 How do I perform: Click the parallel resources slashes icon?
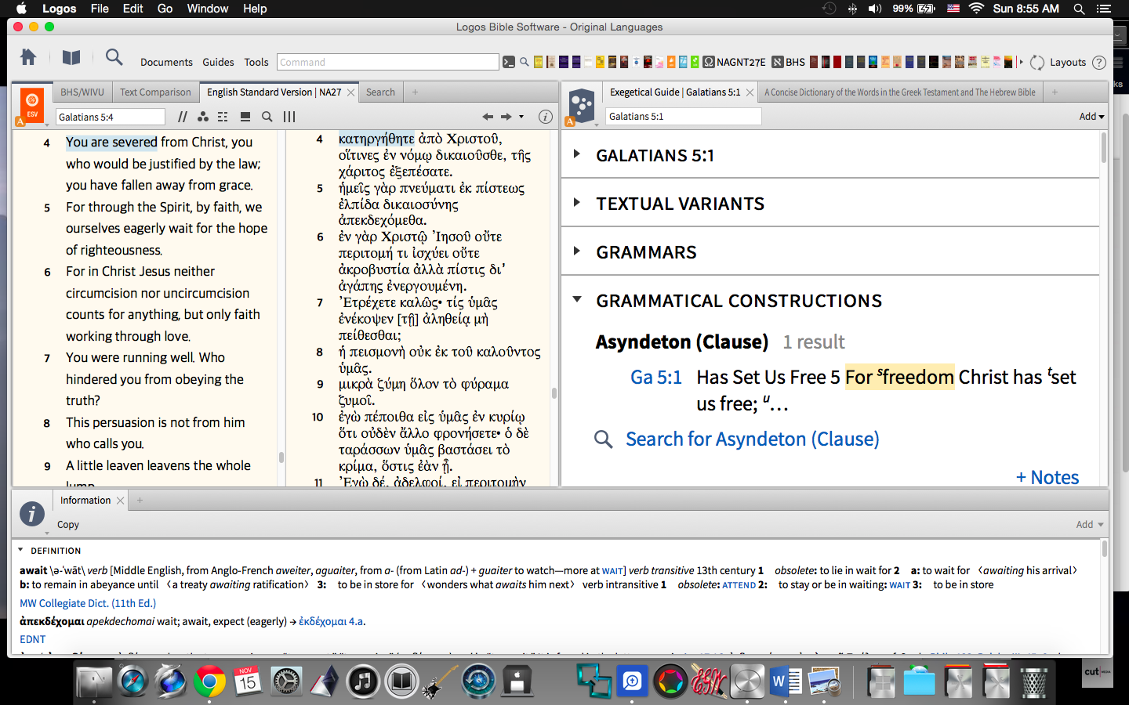(x=183, y=117)
